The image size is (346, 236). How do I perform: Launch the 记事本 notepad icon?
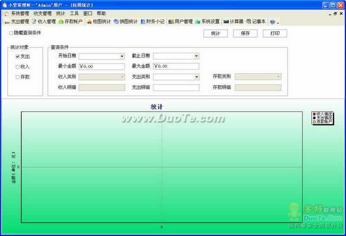coord(248,21)
